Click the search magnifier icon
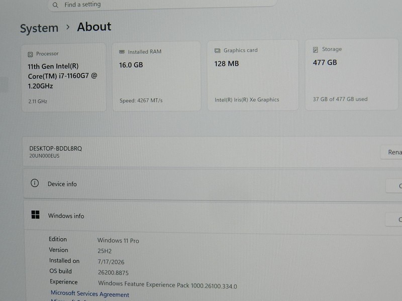Viewport: 402px width, 301px height. point(55,5)
